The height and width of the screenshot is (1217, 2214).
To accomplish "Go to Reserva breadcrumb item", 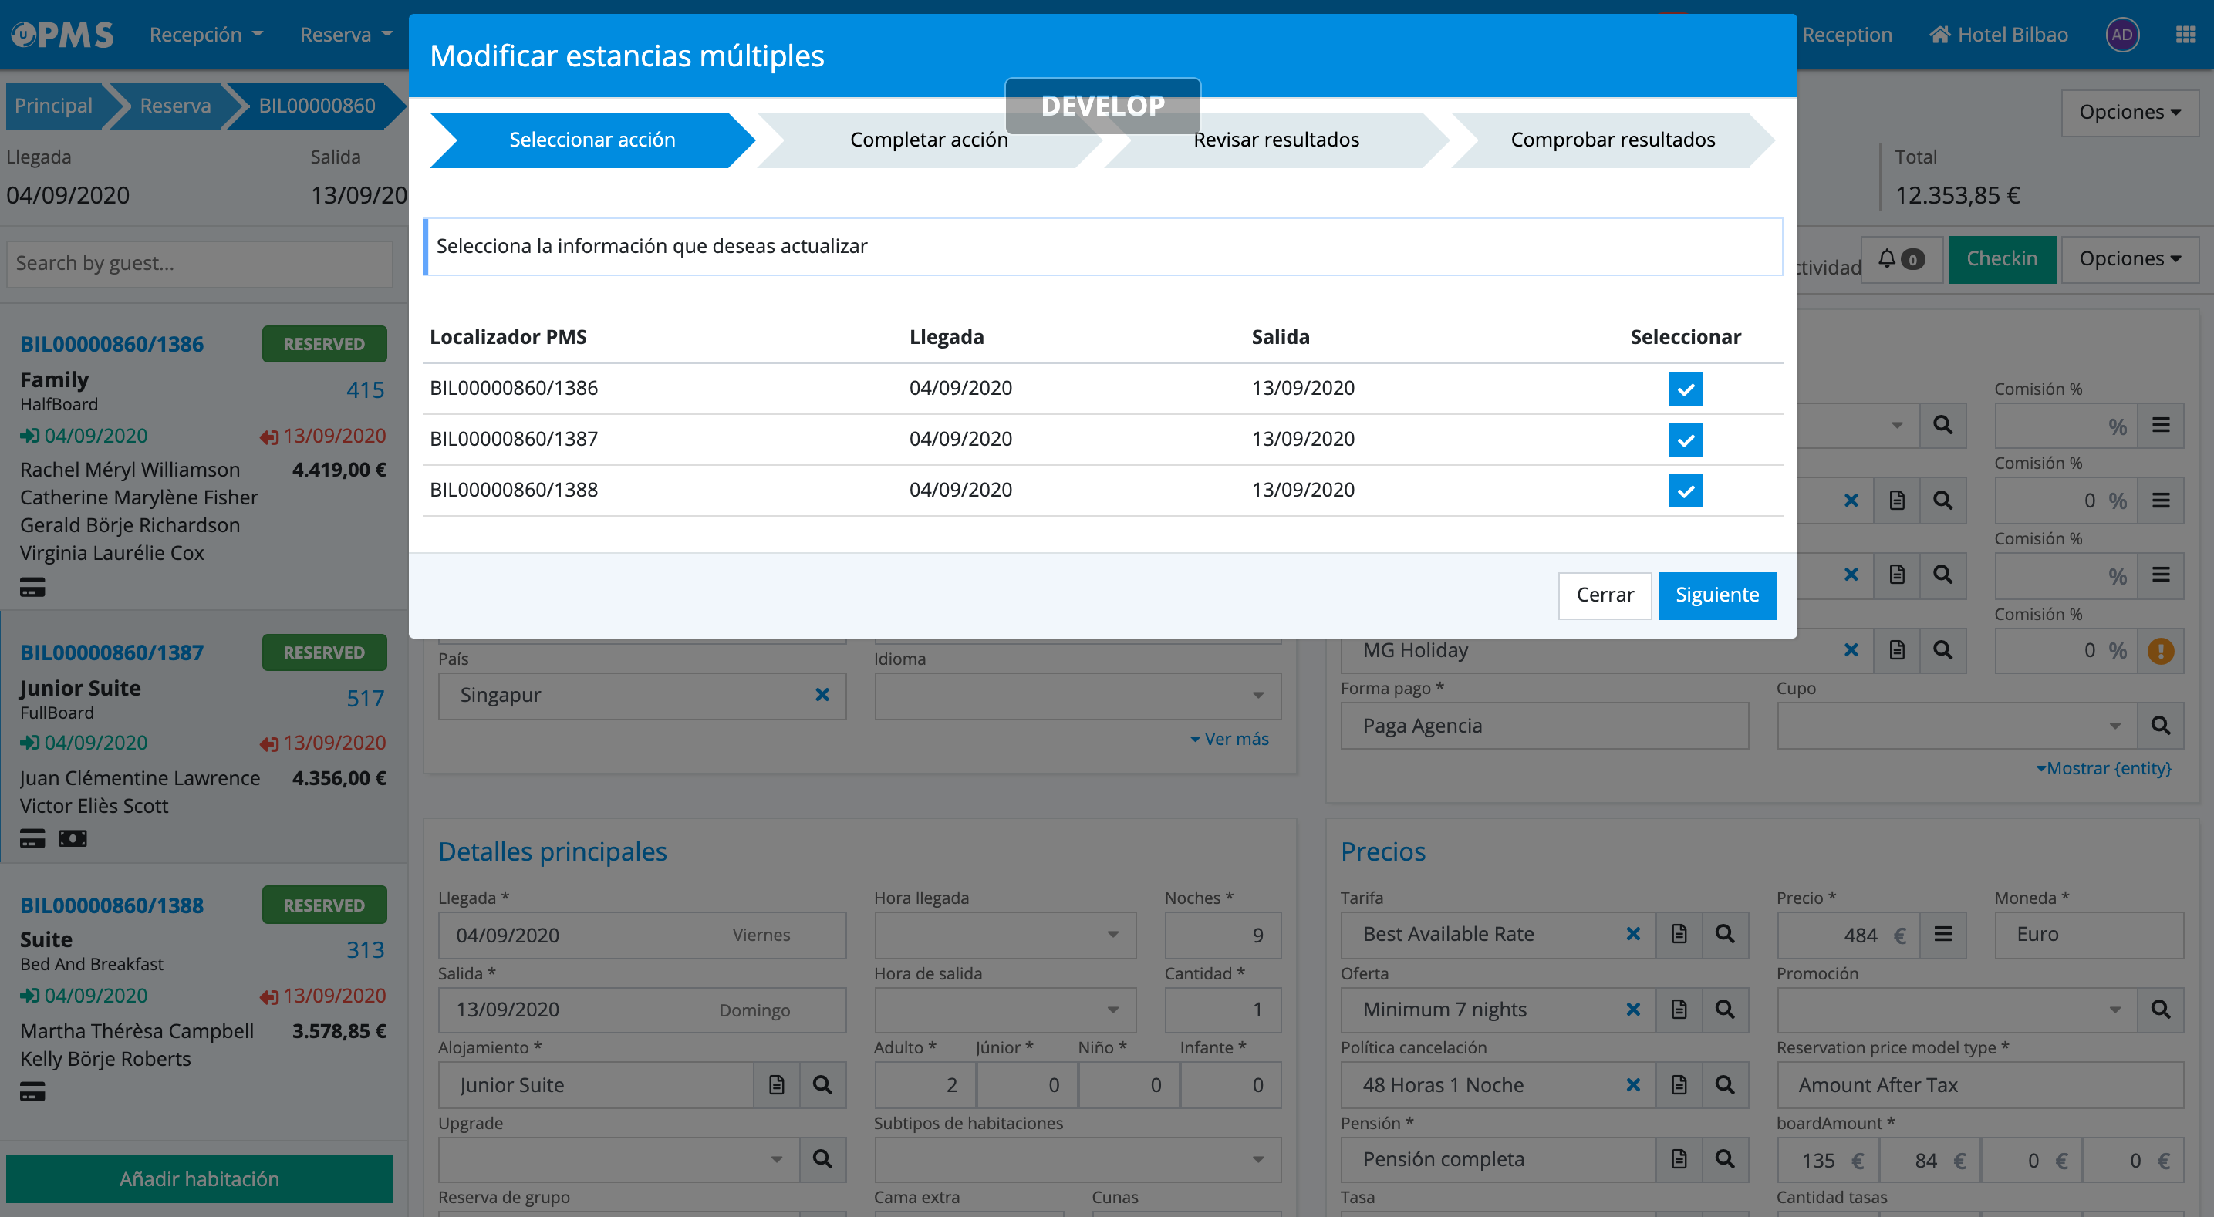I will [174, 106].
